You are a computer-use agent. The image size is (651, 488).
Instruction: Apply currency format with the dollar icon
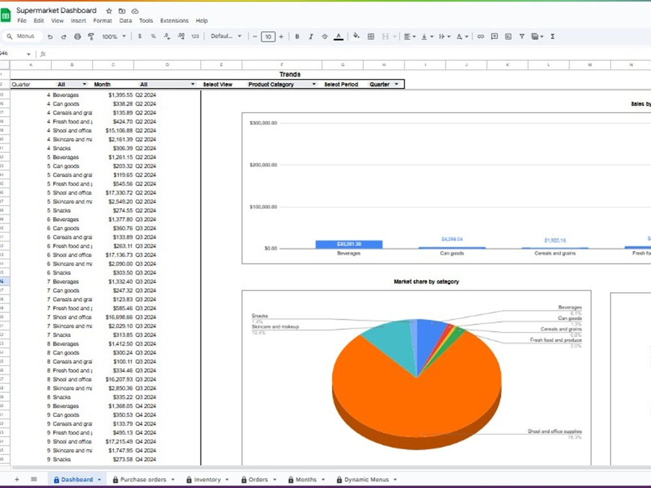[139, 36]
